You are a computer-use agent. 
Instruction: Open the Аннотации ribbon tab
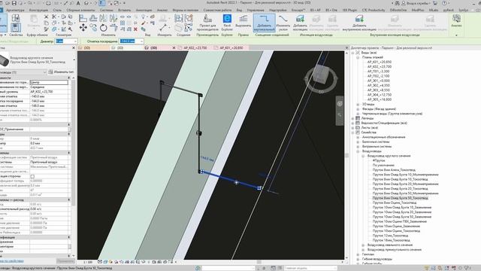[x=144, y=10]
